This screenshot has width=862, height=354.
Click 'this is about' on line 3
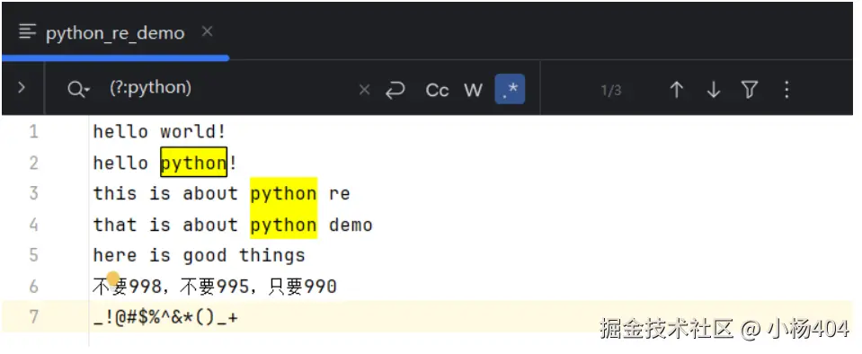(x=164, y=193)
